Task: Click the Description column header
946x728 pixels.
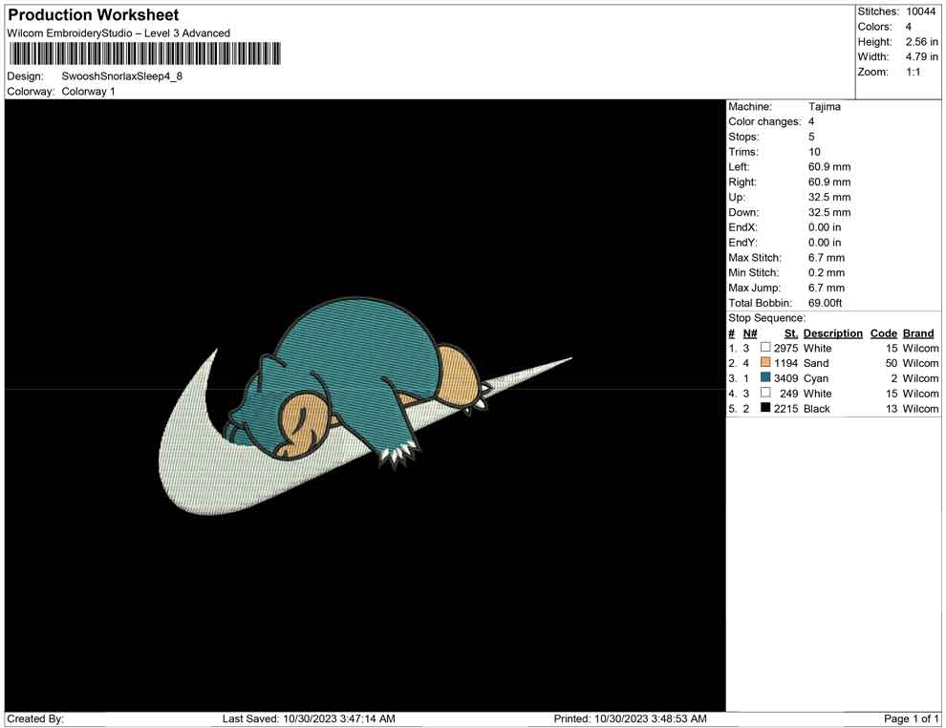Action: [x=832, y=333]
